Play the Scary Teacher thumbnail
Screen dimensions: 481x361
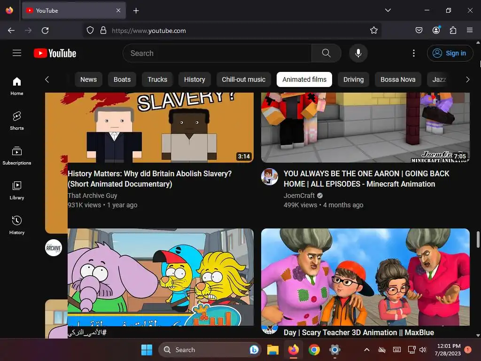[365, 277]
